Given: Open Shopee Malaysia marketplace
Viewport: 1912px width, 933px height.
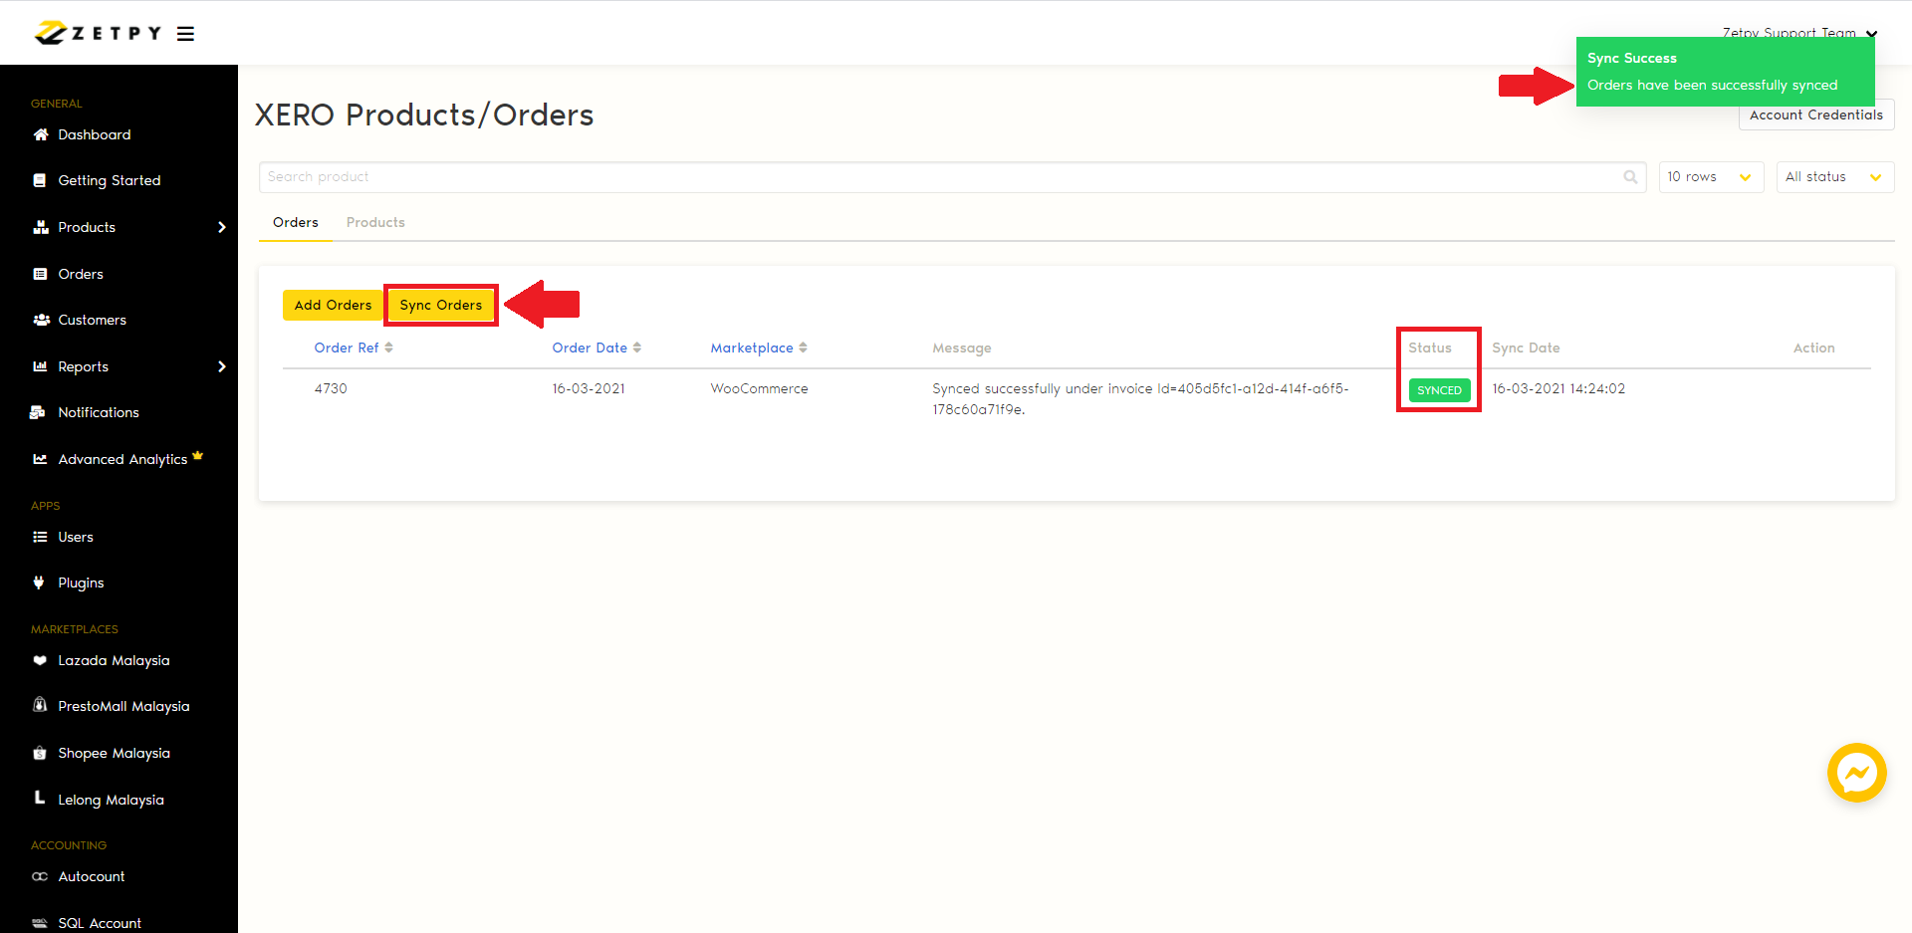Looking at the screenshot, I should (114, 753).
